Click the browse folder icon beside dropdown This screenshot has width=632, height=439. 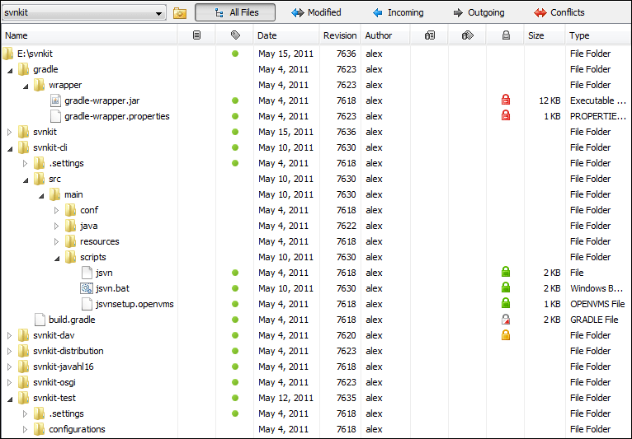(x=180, y=13)
